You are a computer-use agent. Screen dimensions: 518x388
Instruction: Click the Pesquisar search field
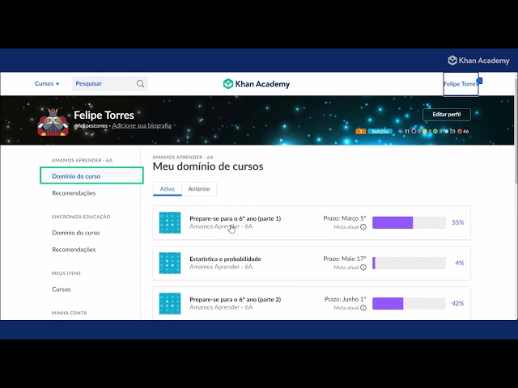click(x=110, y=84)
